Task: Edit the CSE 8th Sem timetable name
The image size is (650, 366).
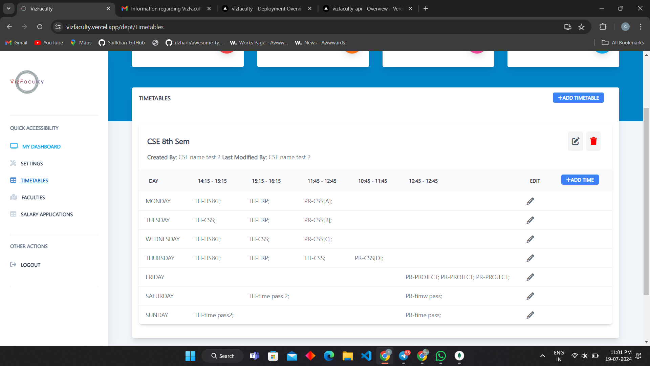Action: tap(575, 141)
